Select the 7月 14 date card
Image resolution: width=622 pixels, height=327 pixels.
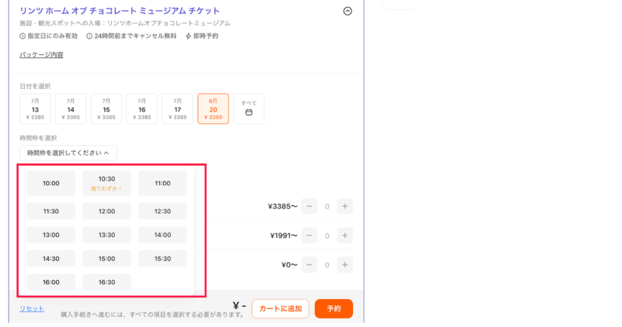(x=70, y=109)
